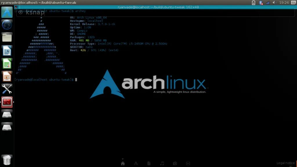Viewport: 297px width, 167px height.
Task: Launch LibreOffice Calc spreadsheet
Action: click(7, 63)
